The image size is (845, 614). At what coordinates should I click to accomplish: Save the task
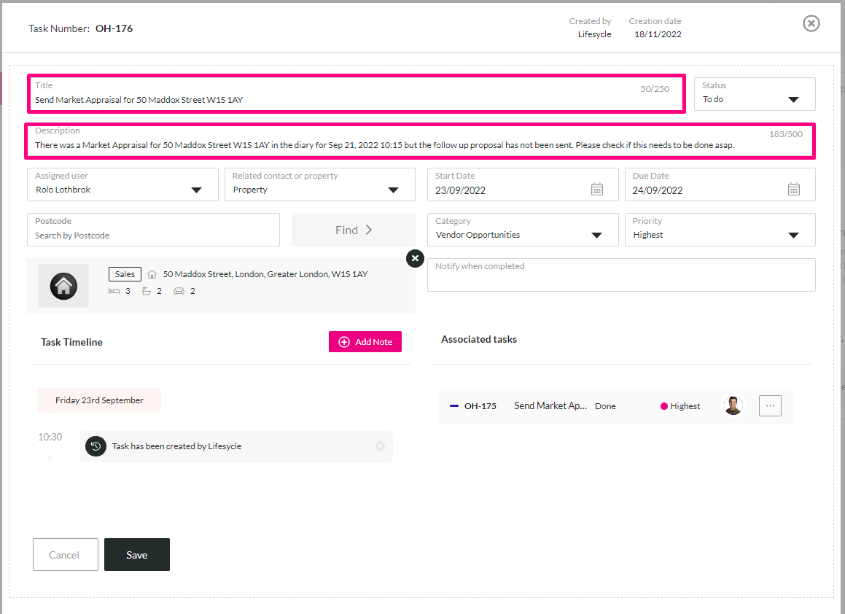pos(137,554)
